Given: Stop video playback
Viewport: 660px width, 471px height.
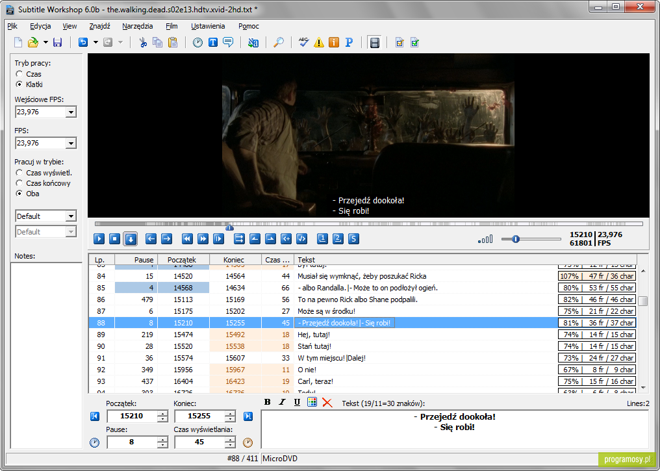Looking at the screenshot, I should click(114, 239).
